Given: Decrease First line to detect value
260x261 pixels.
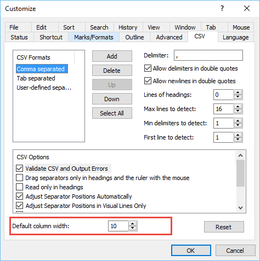Looking at the screenshot, I should [238, 140].
